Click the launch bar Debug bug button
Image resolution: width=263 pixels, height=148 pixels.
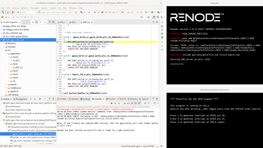click(x=8, y=12)
